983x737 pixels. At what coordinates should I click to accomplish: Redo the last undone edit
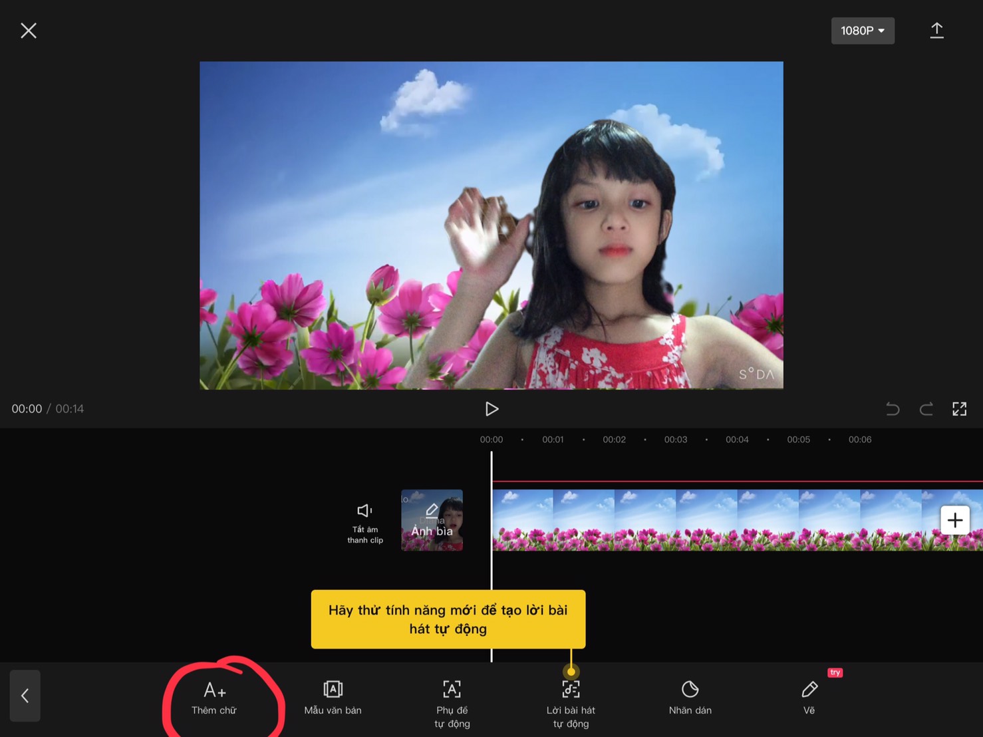(926, 408)
